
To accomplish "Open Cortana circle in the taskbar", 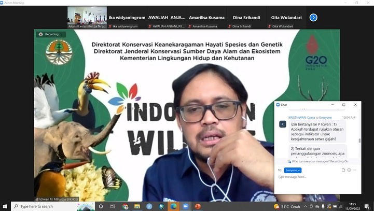I will pos(102,206).
